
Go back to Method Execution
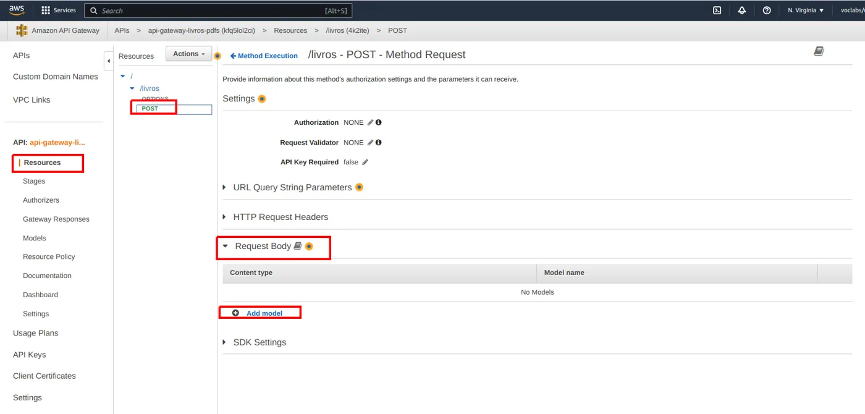coord(264,56)
